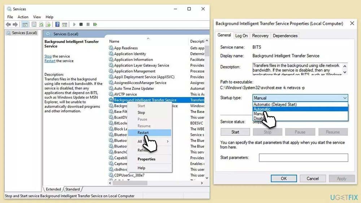Image resolution: width=361 pixels, height=203 pixels.
Task: Click the Back arrow in Services toolbar
Action: click(8, 25)
